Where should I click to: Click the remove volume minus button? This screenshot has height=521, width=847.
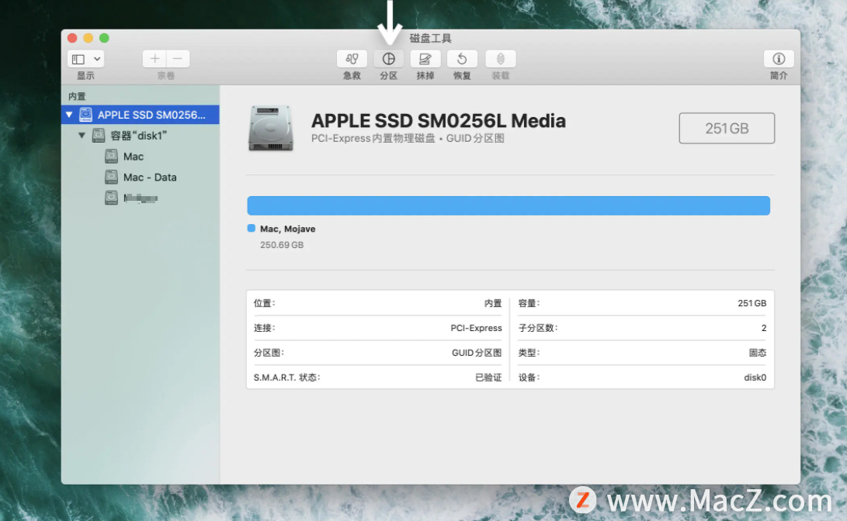click(x=178, y=59)
